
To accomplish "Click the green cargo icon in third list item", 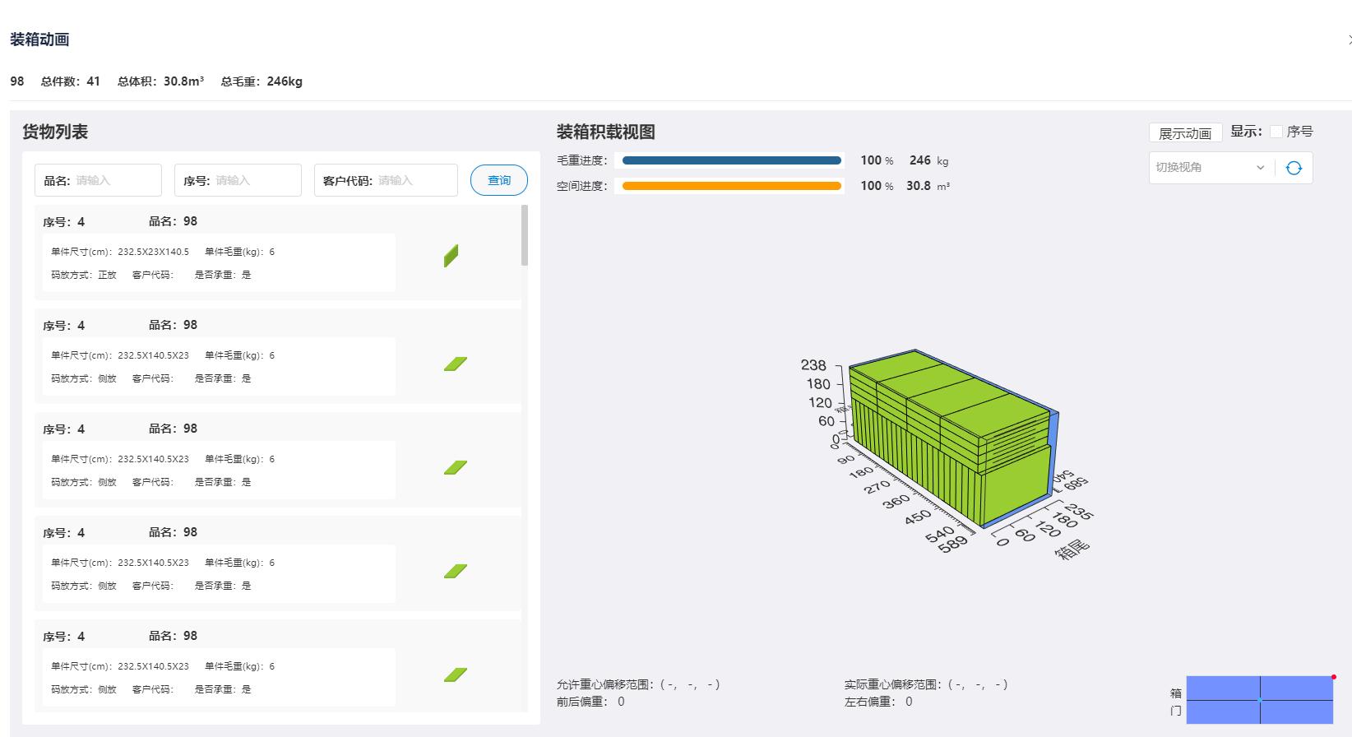I will coord(455,468).
